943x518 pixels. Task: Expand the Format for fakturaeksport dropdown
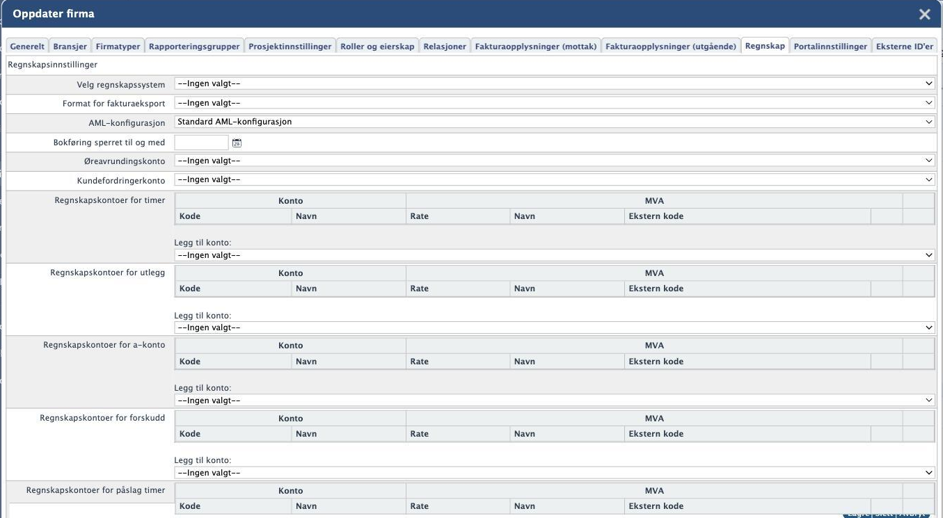[554, 103]
